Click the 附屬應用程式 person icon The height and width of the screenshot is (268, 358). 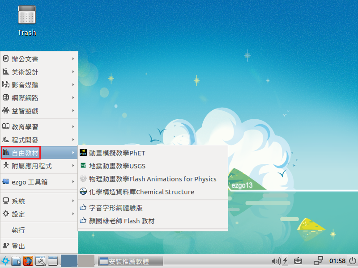(x=6, y=165)
